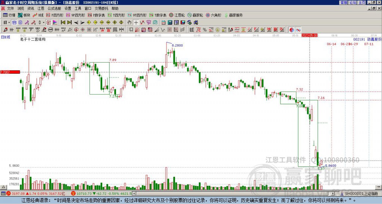Screen dimensions: 382x204
Task: Click the 2023-05-30 date marker
Action: (x=309, y=35)
